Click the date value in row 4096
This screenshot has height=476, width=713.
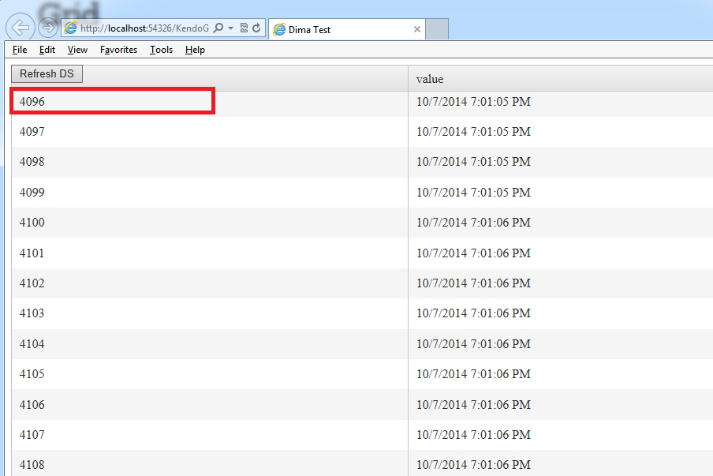[x=473, y=102]
